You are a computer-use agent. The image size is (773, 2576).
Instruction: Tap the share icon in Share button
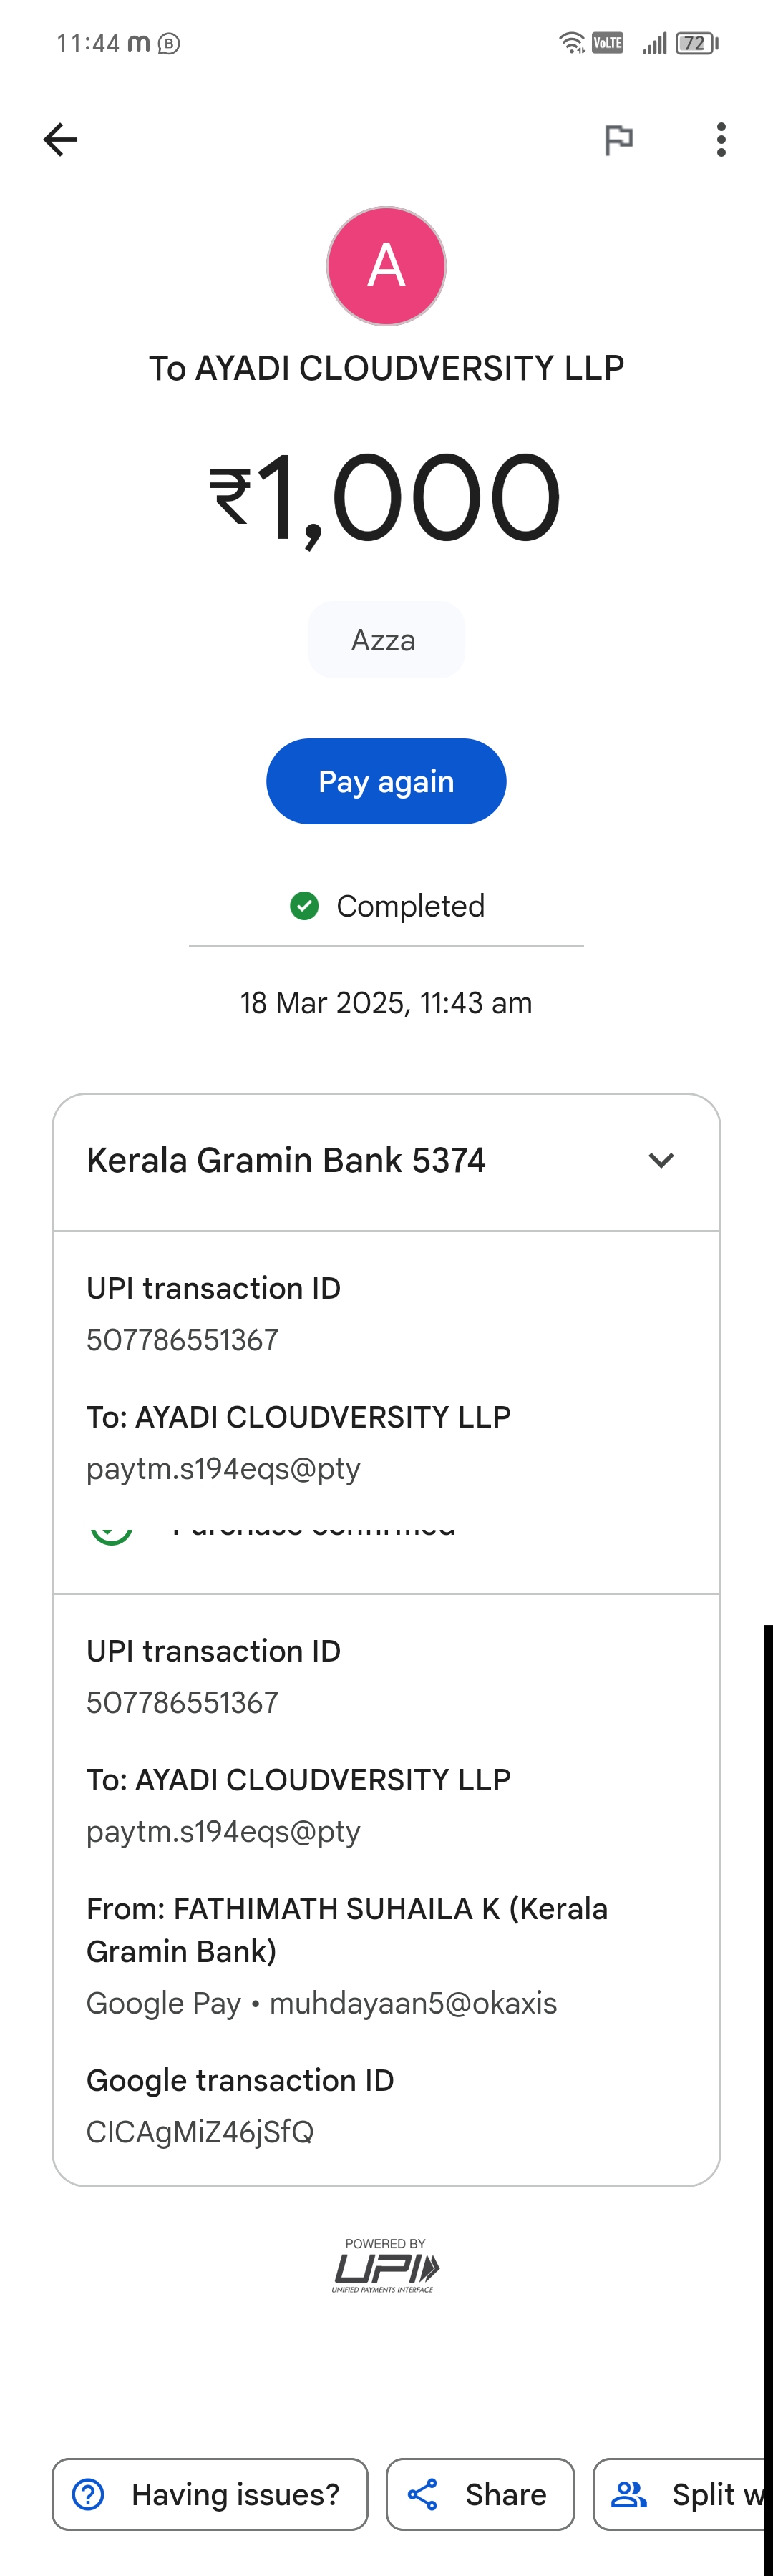coord(423,2494)
